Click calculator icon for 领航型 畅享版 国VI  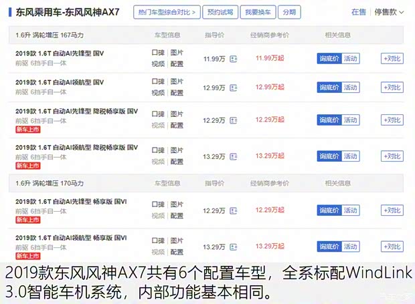(x=233, y=247)
